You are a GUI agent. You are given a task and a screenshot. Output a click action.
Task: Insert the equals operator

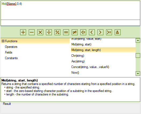tap(66, 32)
